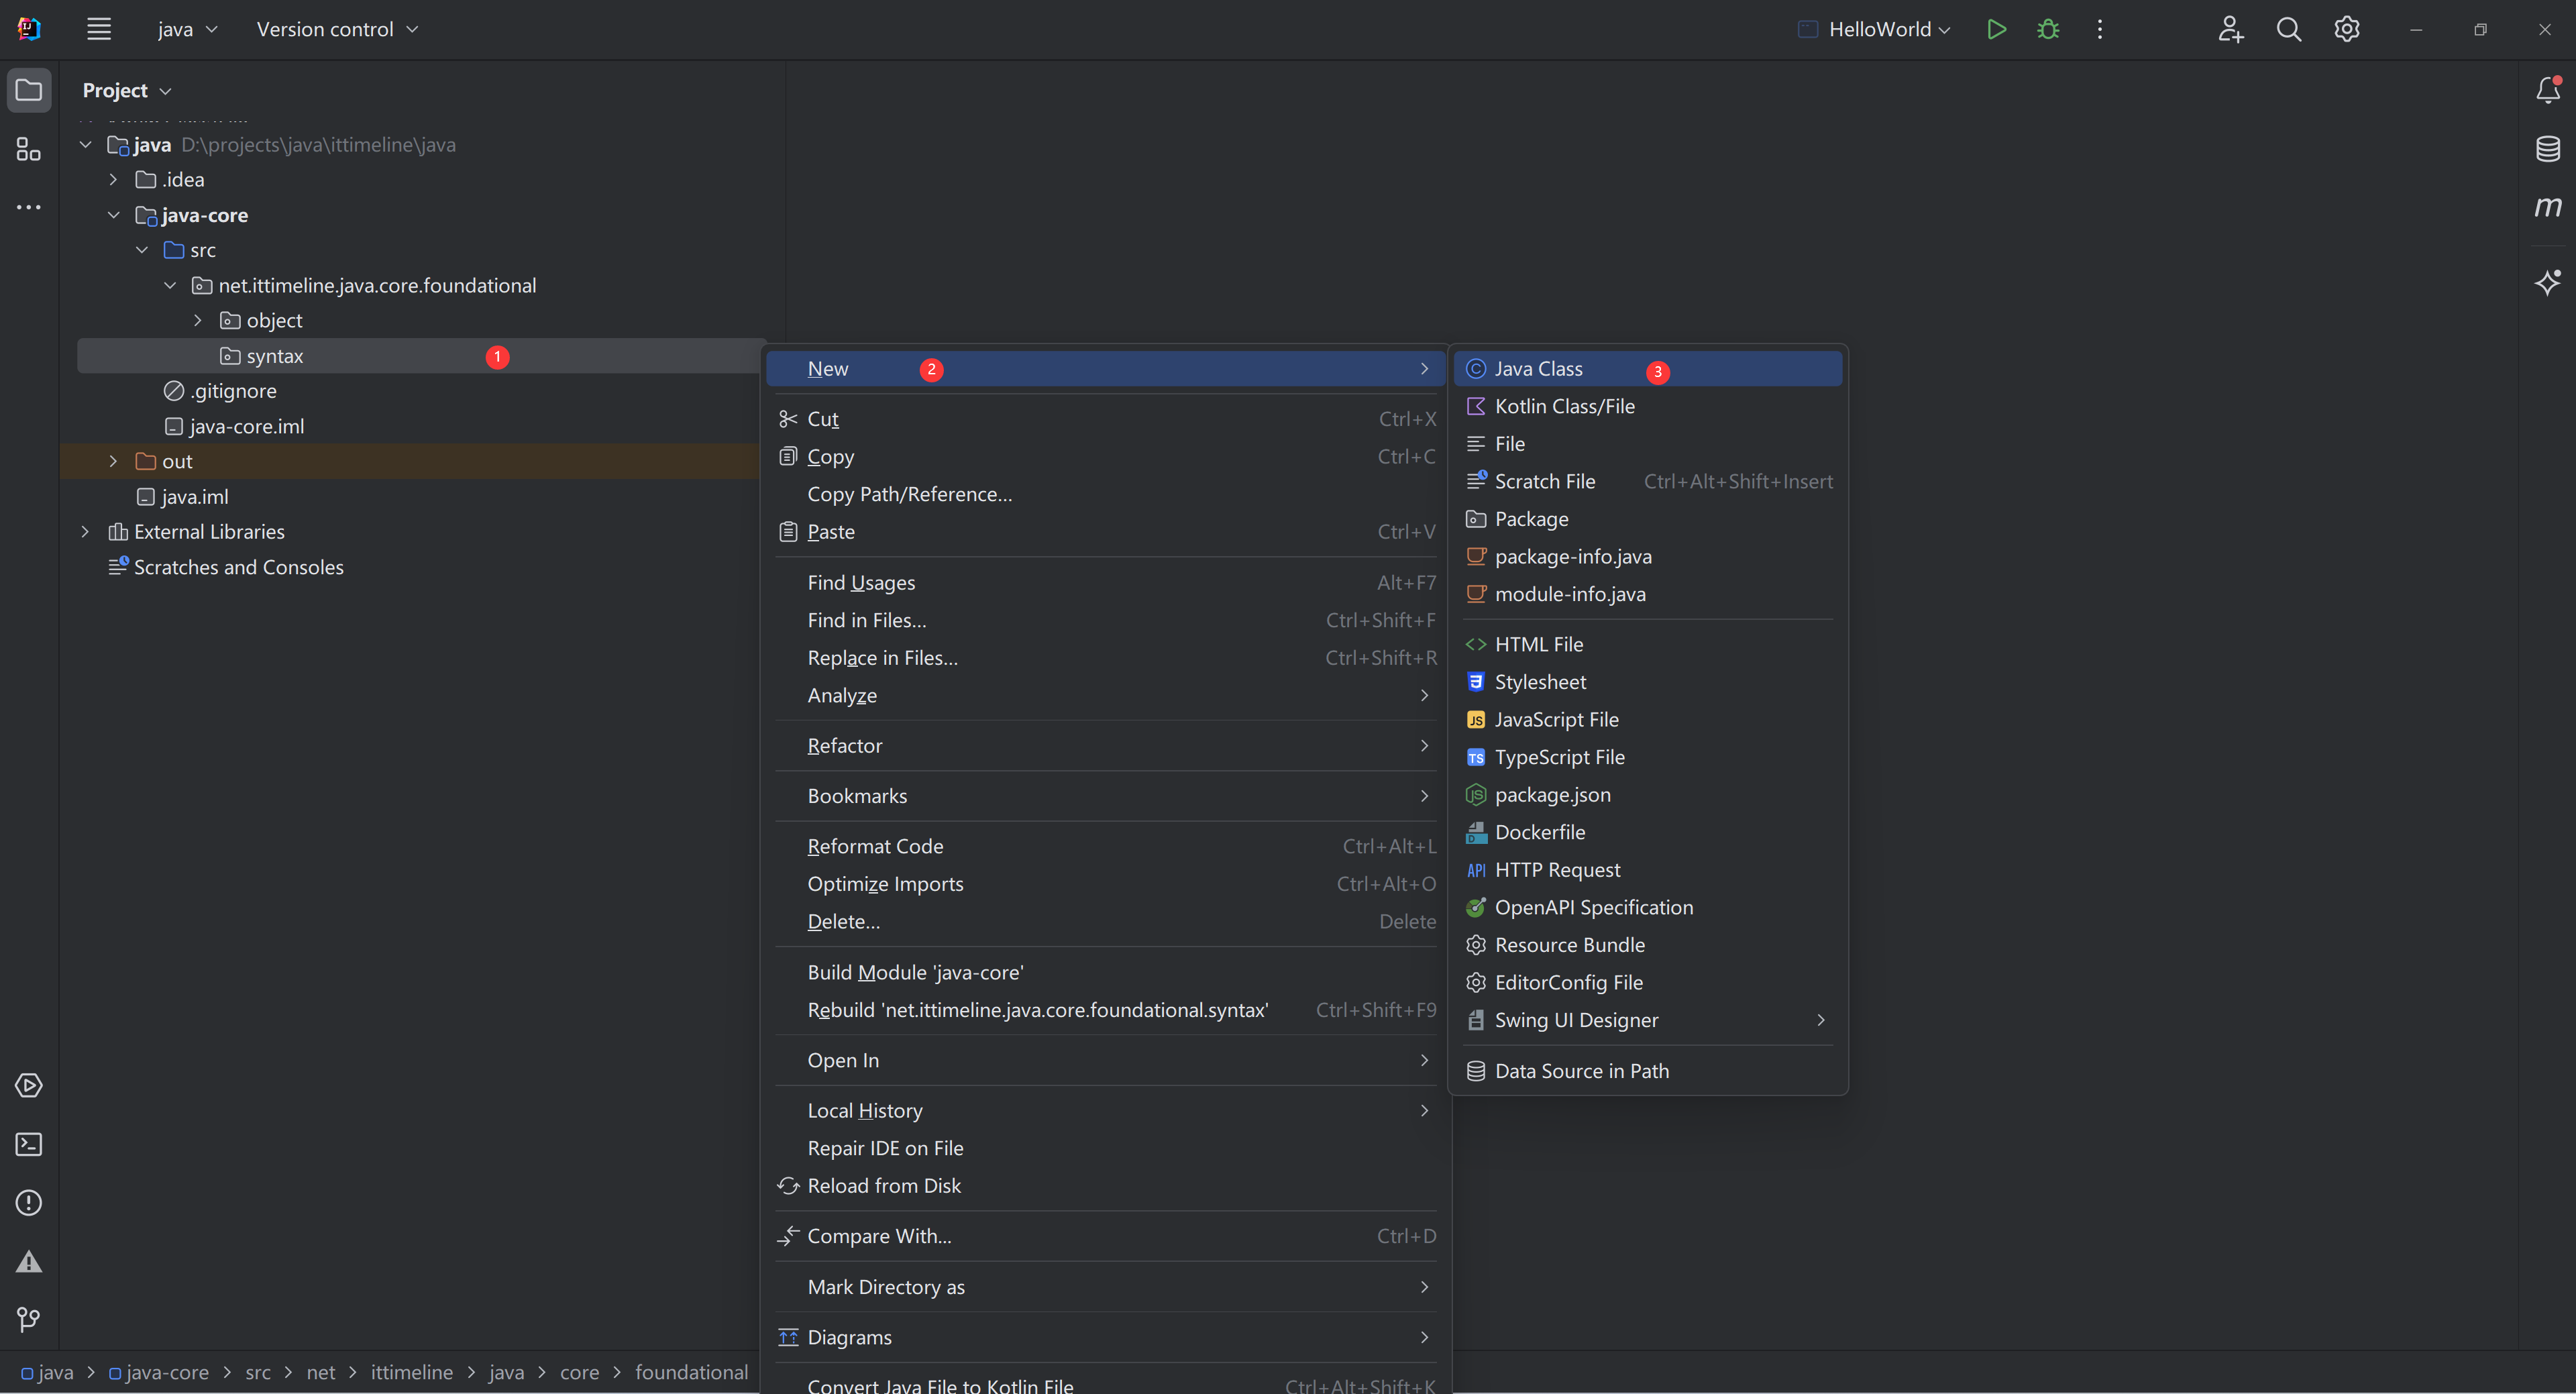The width and height of the screenshot is (2576, 1394).
Task: Open the Services tool window icon
Action: (29, 1085)
